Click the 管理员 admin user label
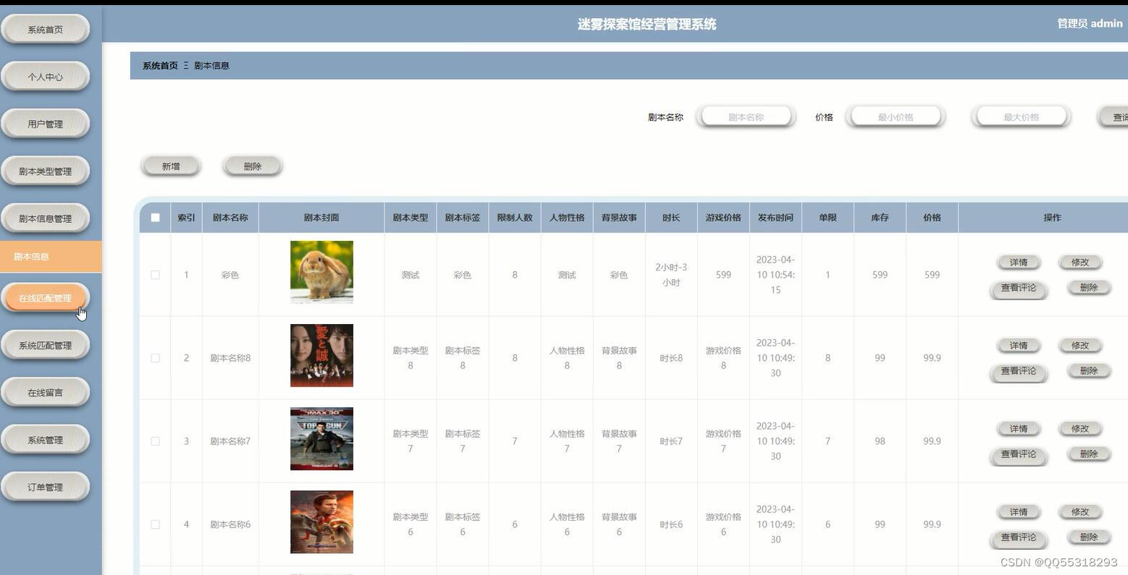1128x575 pixels. [1090, 23]
